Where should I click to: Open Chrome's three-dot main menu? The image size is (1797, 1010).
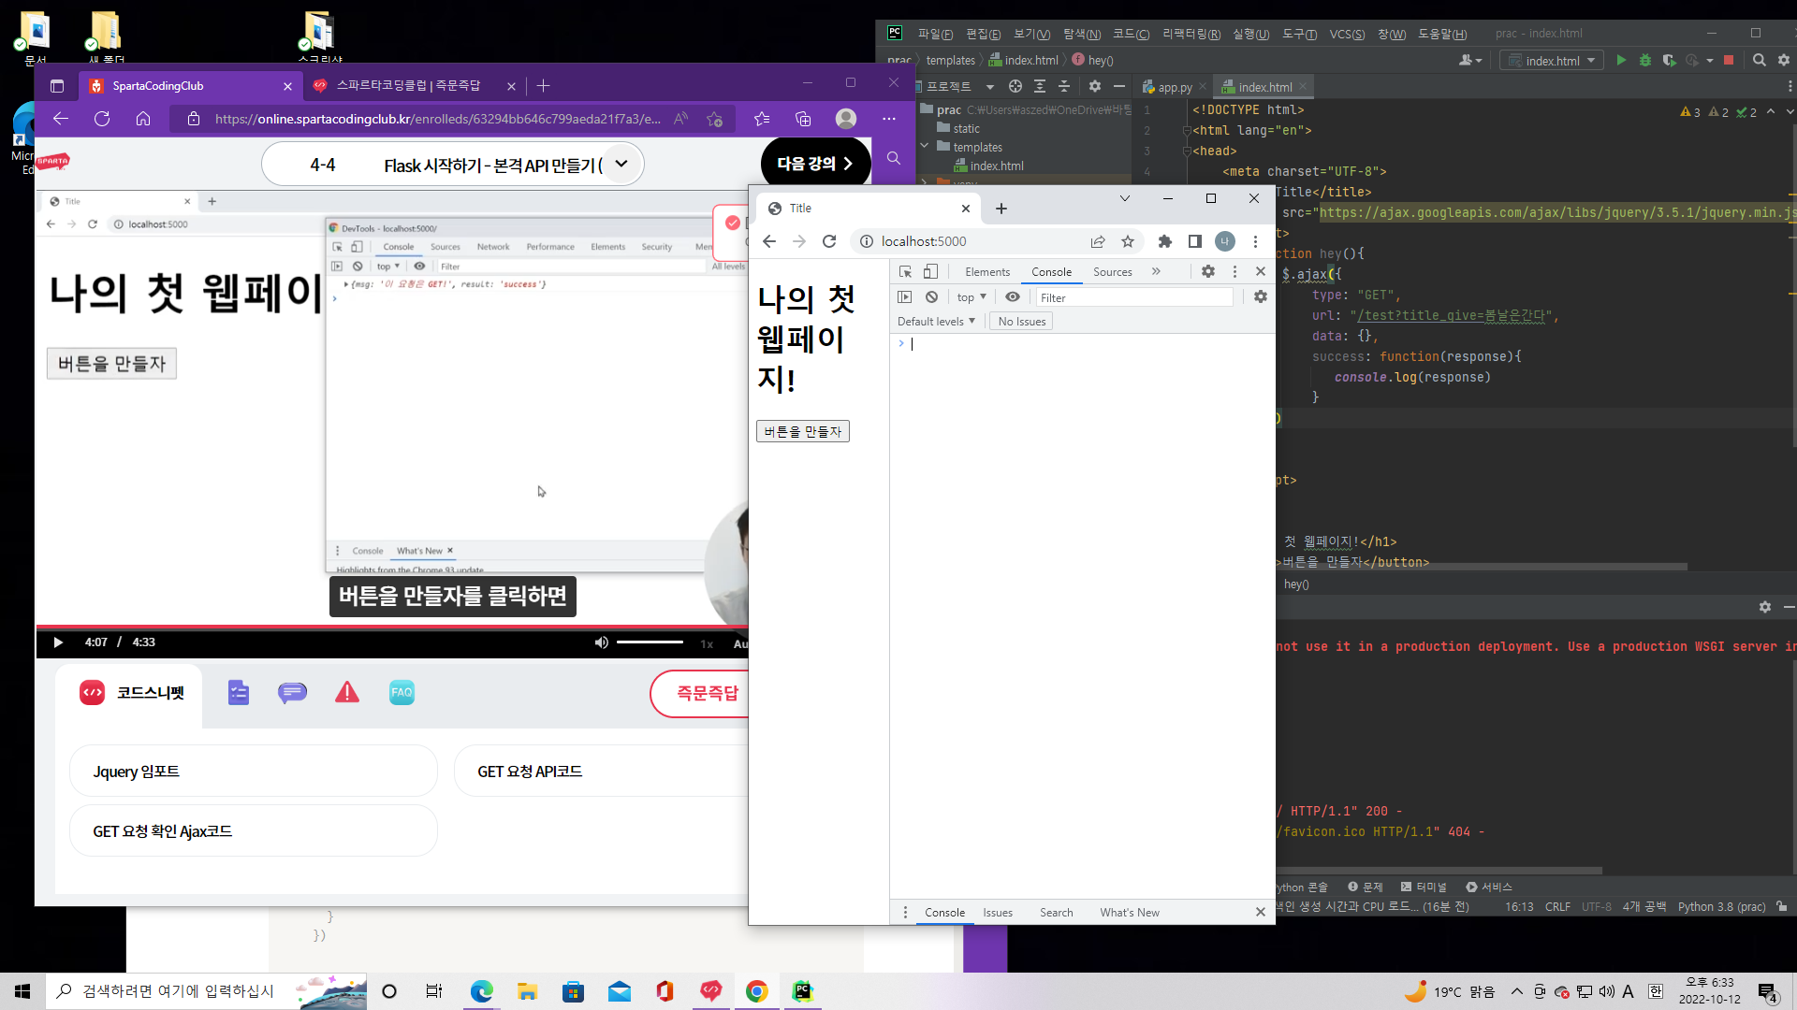pos(1255,241)
